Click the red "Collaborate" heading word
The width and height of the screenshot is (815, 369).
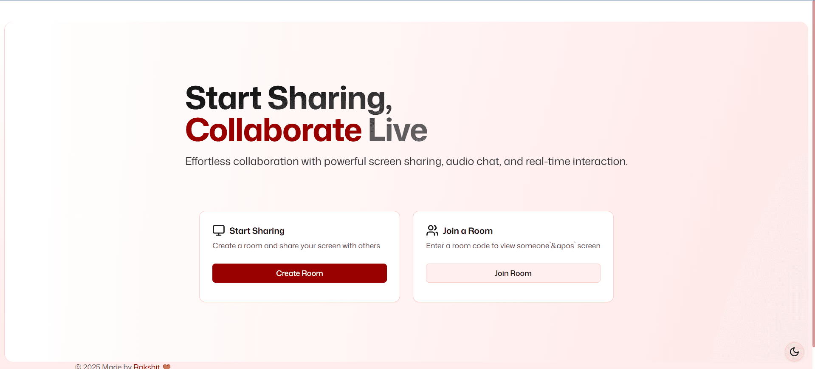pos(274,130)
